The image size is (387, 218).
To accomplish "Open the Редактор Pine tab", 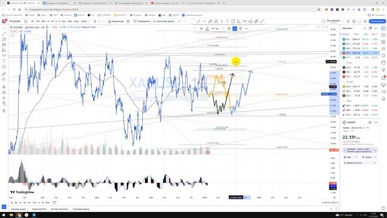I will tap(39, 209).
